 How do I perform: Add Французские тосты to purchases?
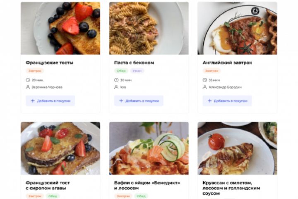tap(50, 101)
